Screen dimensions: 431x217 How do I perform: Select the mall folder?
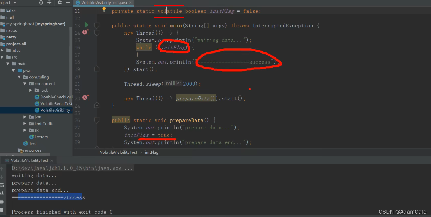click(x=7, y=17)
